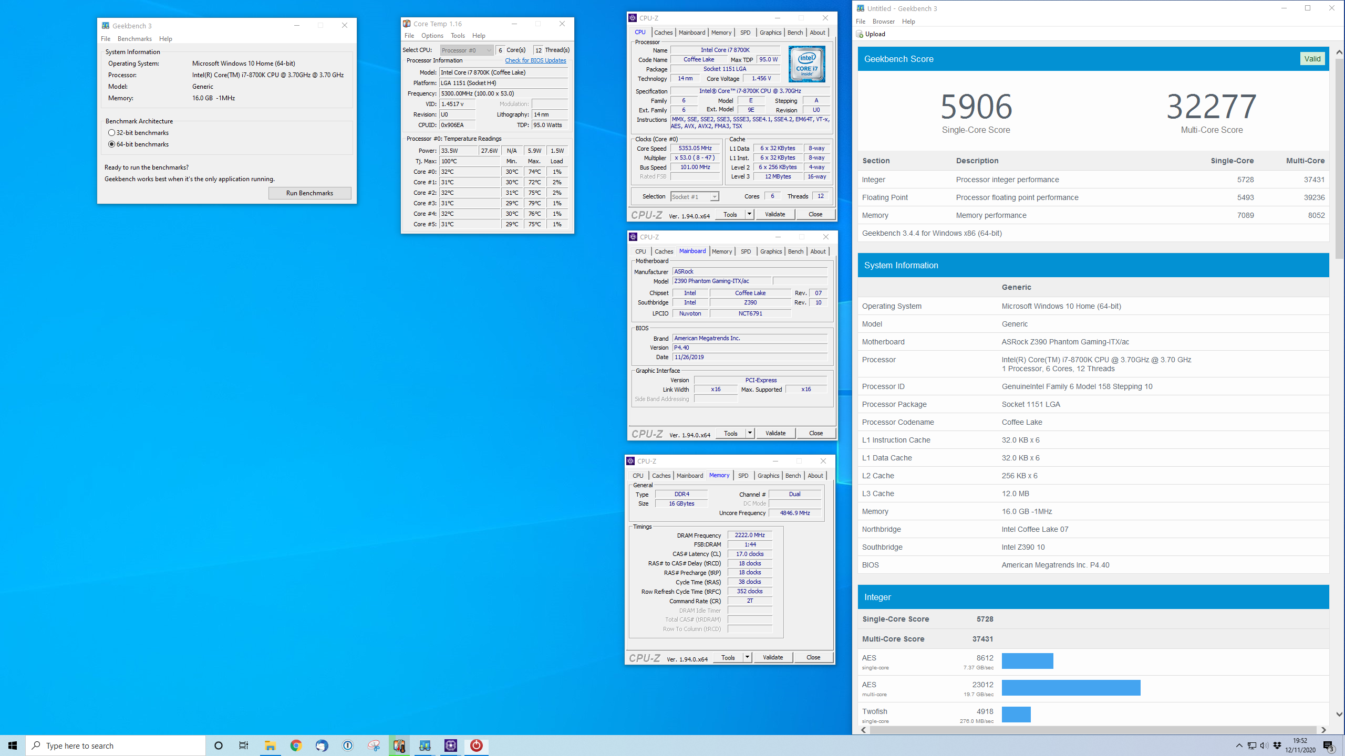Click the scroll-down arrow in Geekbench results
Image resolution: width=1345 pixels, height=756 pixels.
click(1339, 714)
